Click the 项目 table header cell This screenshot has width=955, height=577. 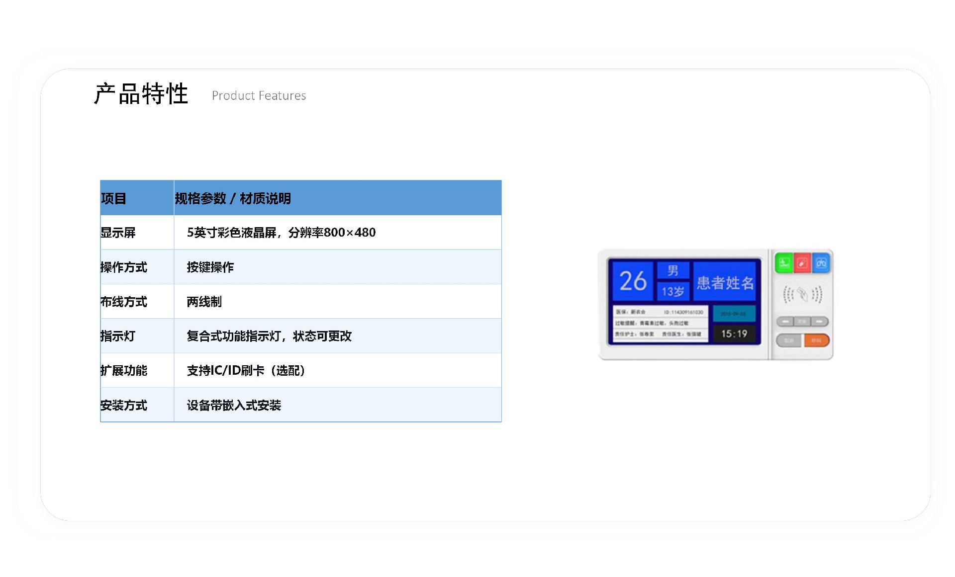coord(137,198)
